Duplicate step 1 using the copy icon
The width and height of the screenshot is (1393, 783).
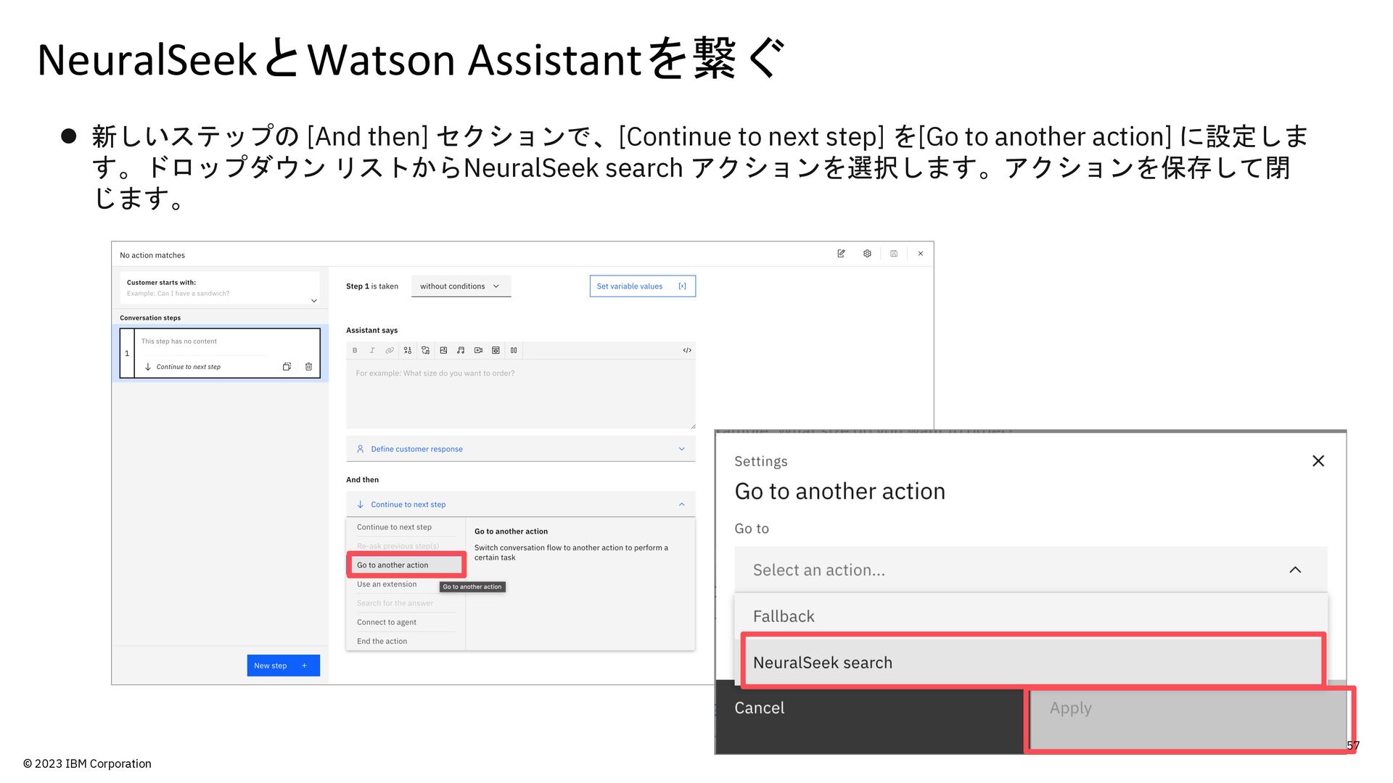[x=287, y=367]
